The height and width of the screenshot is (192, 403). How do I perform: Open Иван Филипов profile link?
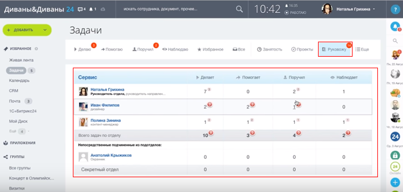pos(105,105)
